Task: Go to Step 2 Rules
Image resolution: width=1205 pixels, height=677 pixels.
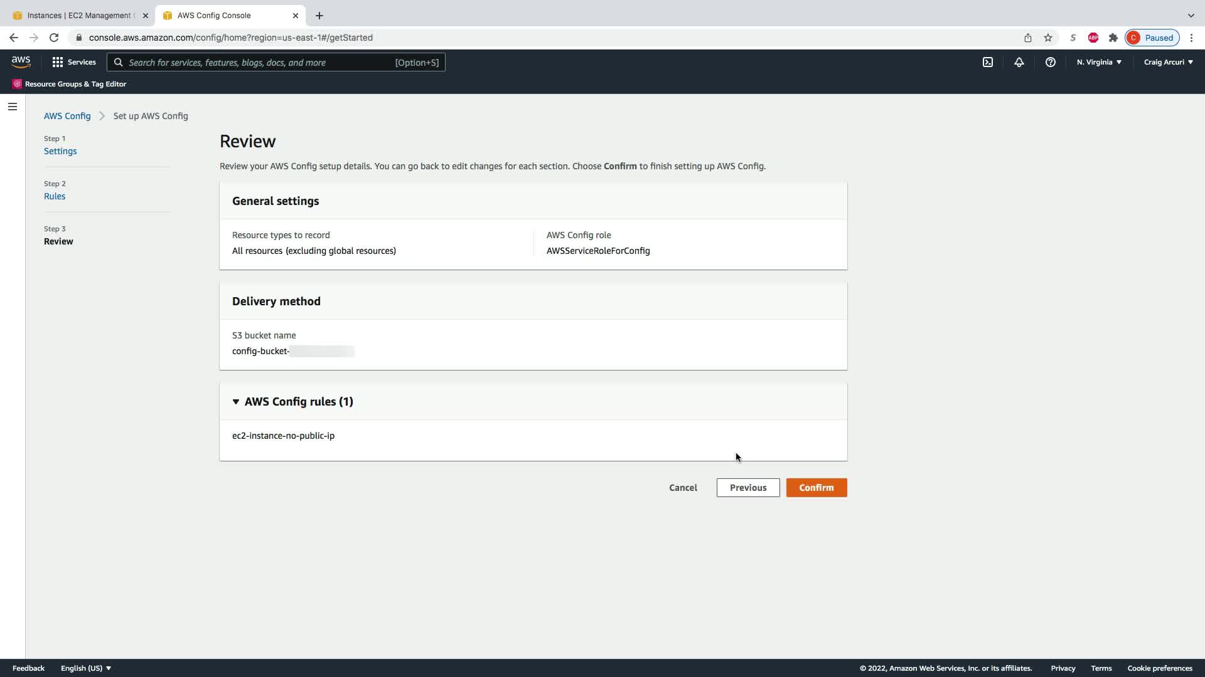Action: pos(55,196)
